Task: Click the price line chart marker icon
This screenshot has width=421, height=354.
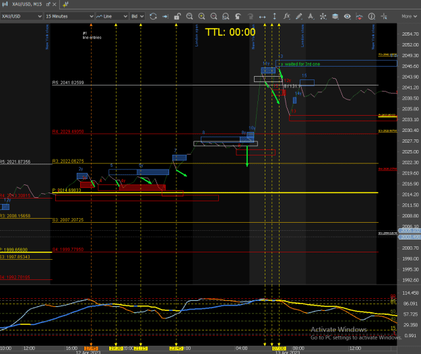Action: point(359,16)
